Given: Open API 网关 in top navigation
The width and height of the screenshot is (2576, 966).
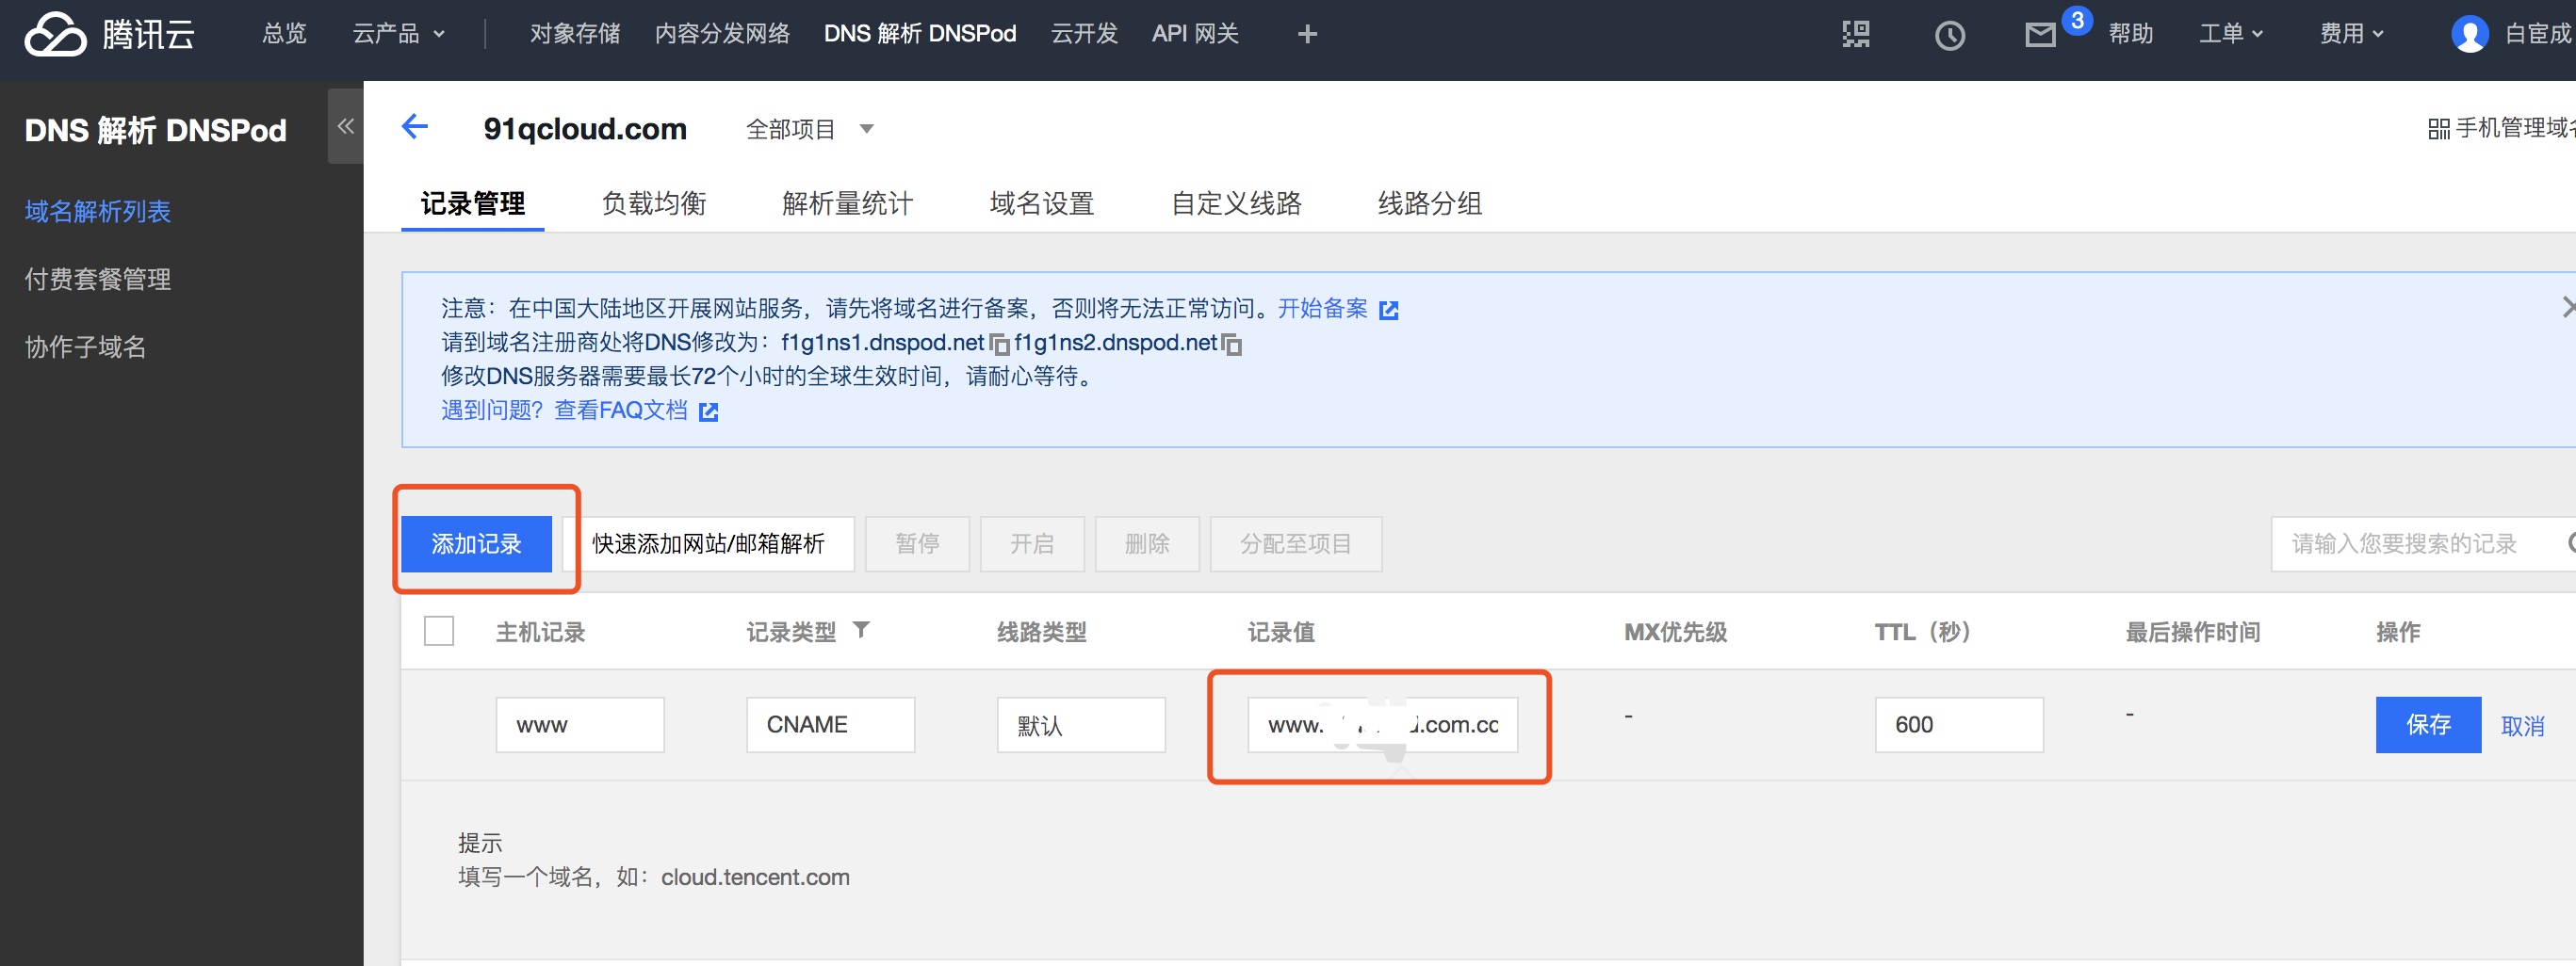Looking at the screenshot, I should point(1195,34).
